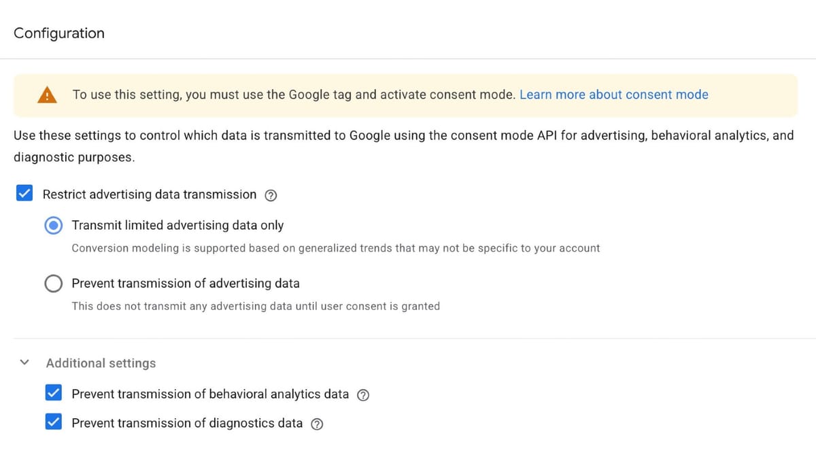Click the chevron next to Additional settings

[x=24, y=362]
